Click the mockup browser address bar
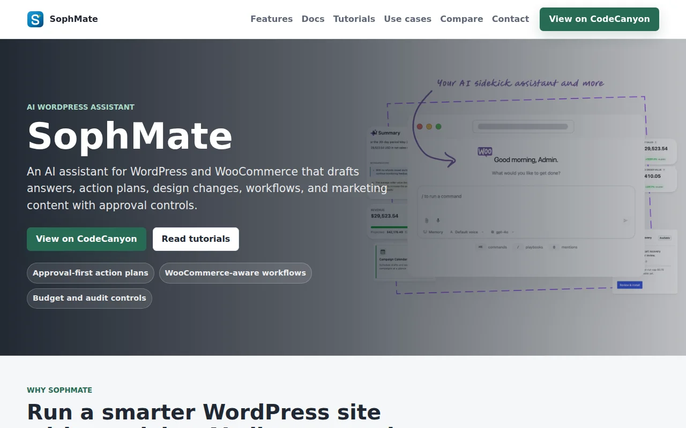The width and height of the screenshot is (686, 428). pyautogui.click(x=523, y=127)
